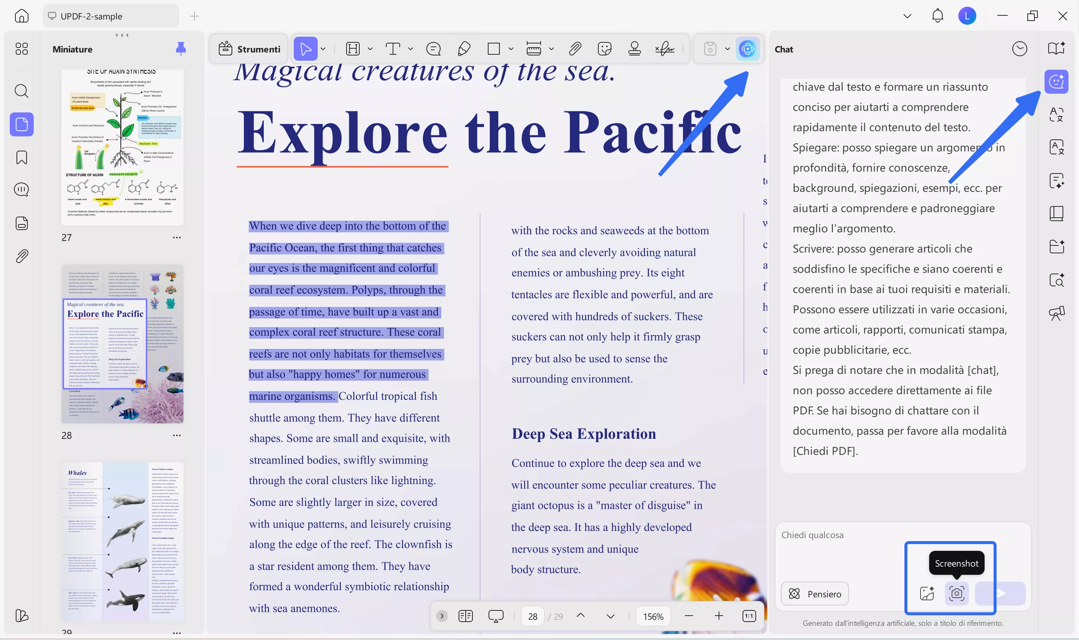This screenshot has height=640, width=1079.
Task: Open the bookmarks panel in left sidebar
Action: click(22, 157)
